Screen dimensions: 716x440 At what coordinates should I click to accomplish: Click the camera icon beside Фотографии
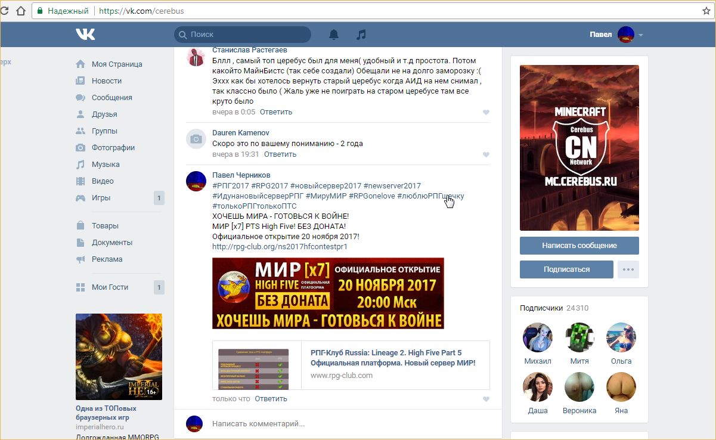(x=80, y=148)
